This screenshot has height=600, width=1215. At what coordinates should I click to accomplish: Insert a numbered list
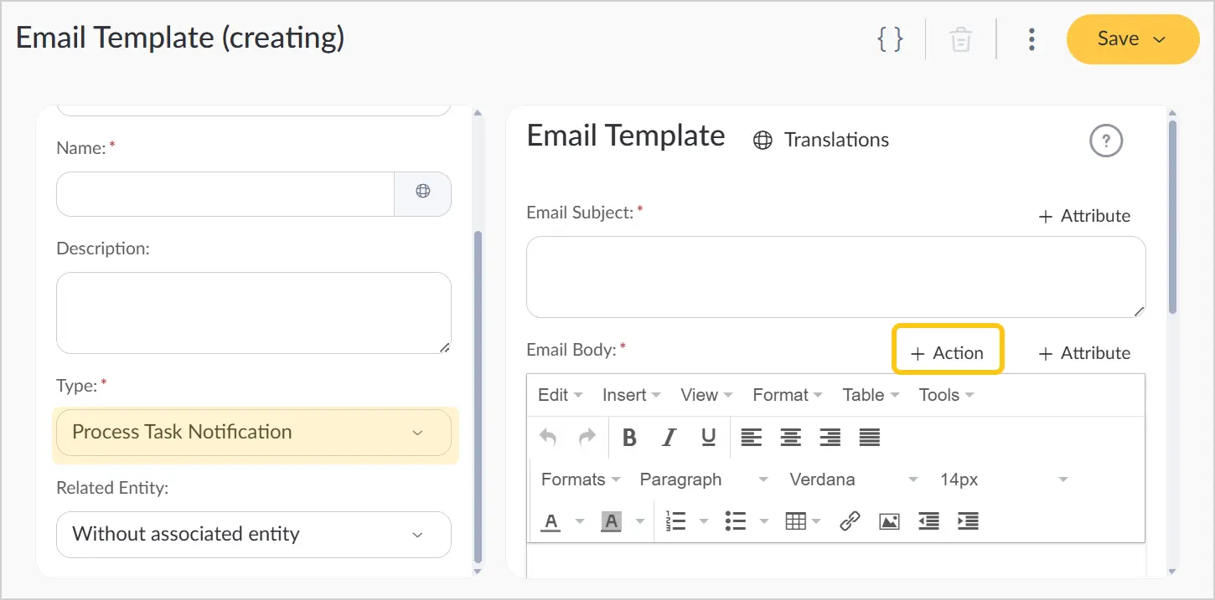(675, 521)
